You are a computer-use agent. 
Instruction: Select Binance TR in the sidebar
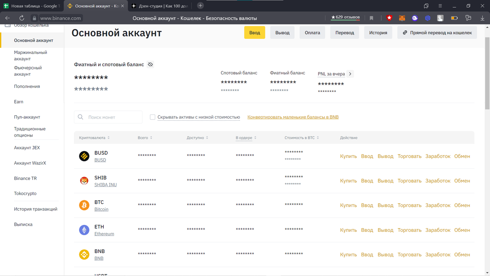click(x=26, y=178)
